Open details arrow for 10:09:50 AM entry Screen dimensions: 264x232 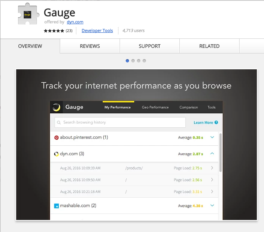(x=212, y=180)
